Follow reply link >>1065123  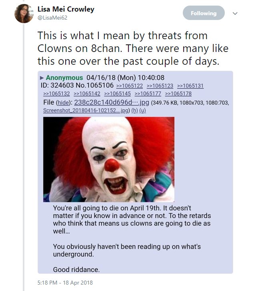[x=160, y=86]
